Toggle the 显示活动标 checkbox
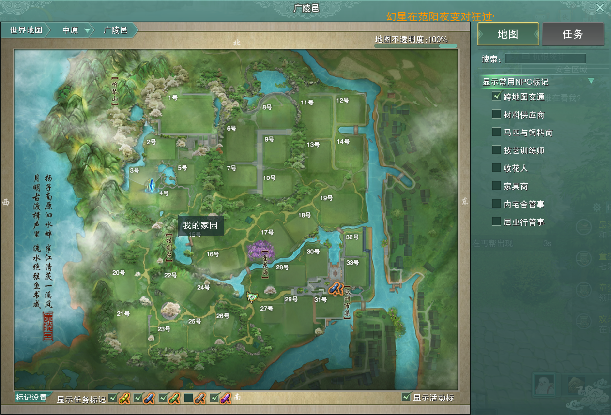 (406, 397)
